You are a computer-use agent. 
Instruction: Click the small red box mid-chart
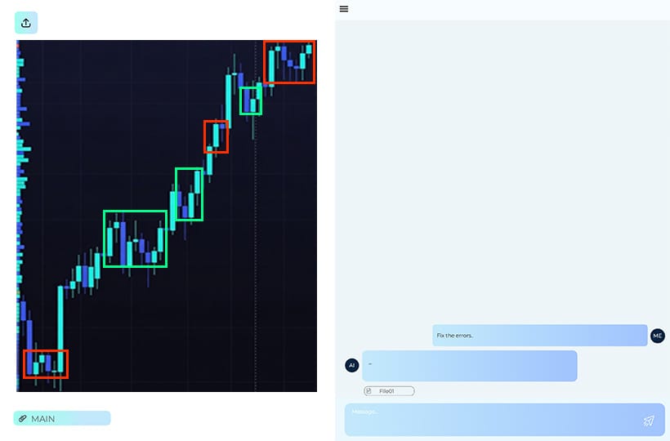[x=216, y=136]
